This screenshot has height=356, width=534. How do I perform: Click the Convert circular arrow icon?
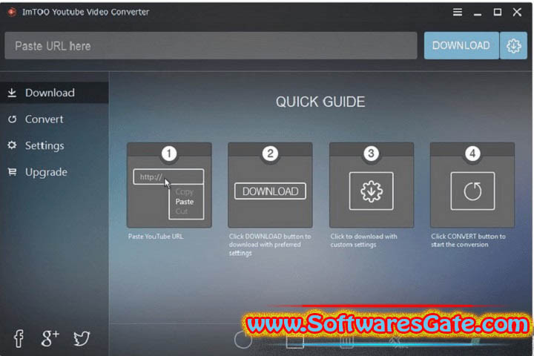[x=13, y=119]
